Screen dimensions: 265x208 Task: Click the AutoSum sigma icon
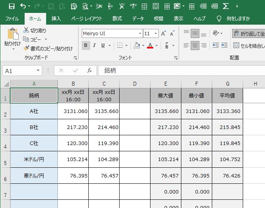pyautogui.click(x=226, y=6)
